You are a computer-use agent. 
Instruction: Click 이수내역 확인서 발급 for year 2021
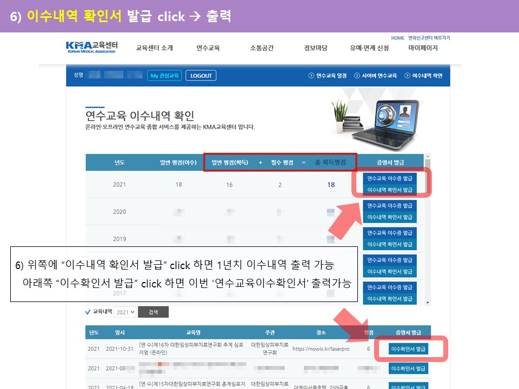pyautogui.click(x=390, y=190)
